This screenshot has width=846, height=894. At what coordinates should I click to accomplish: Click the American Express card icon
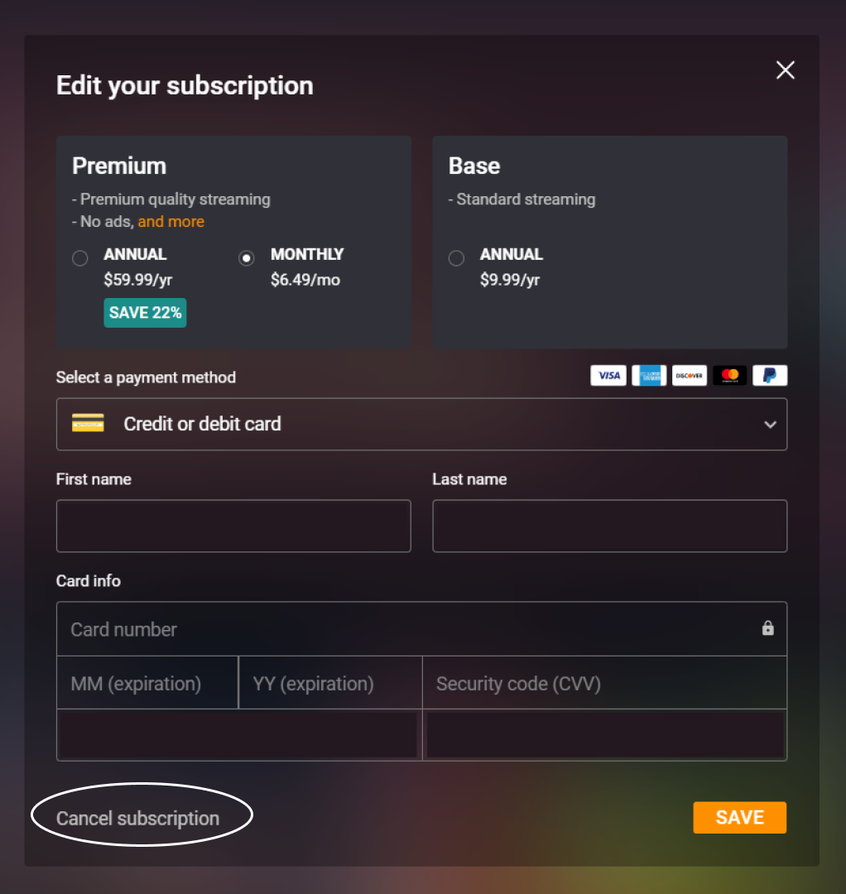pos(649,376)
